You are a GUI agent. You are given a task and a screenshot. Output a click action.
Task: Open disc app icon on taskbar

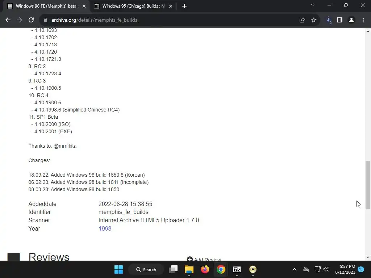[253, 269]
